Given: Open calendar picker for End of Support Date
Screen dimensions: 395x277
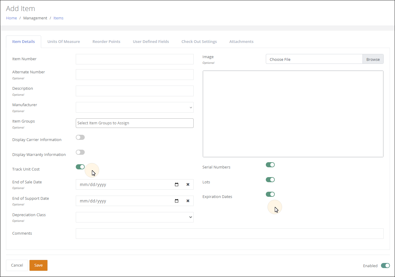Looking at the screenshot, I should (177, 201).
